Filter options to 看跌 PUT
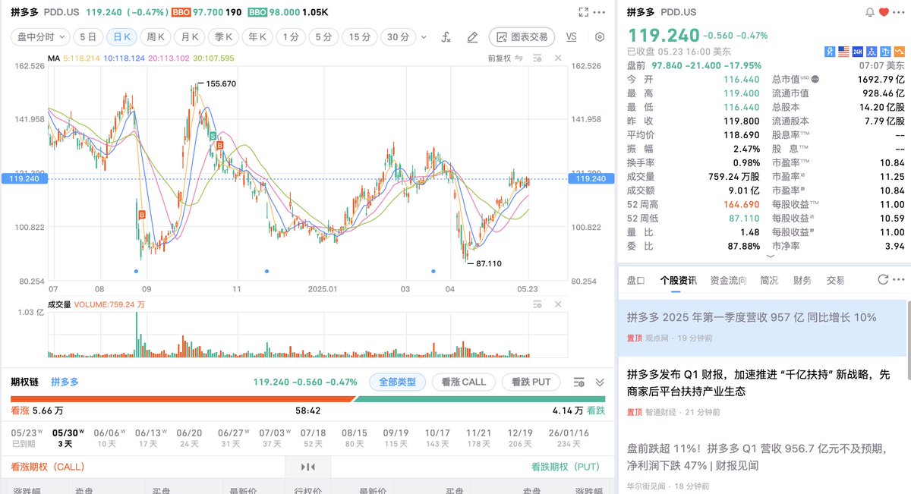 (x=531, y=382)
